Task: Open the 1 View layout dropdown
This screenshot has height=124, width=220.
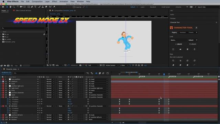Action: pos(124,65)
